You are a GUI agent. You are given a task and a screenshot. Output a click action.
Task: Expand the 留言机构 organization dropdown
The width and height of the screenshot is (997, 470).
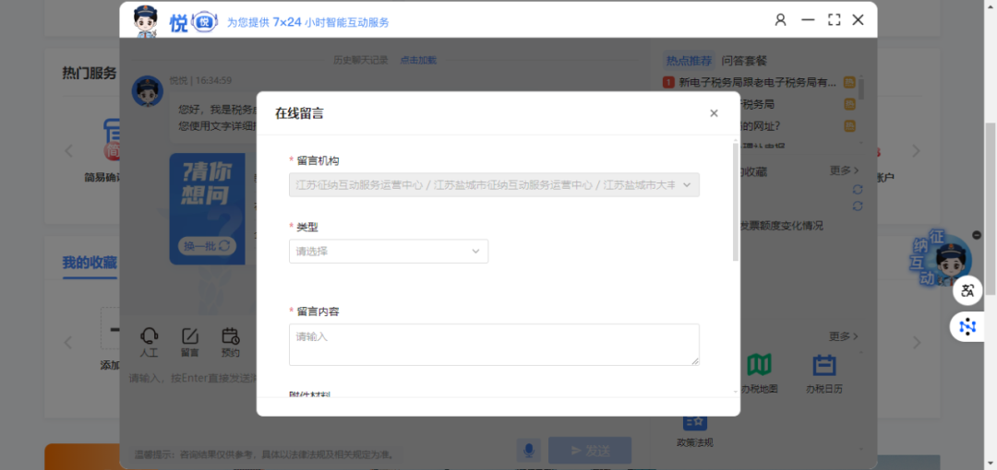(494, 184)
